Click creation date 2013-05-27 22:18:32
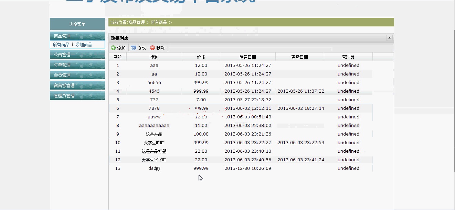This screenshot has height=210, width=455. coord(248,100)
